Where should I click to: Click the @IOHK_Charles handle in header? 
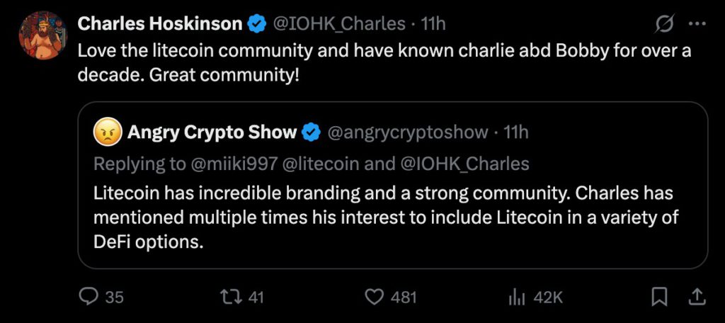point(341,24)
